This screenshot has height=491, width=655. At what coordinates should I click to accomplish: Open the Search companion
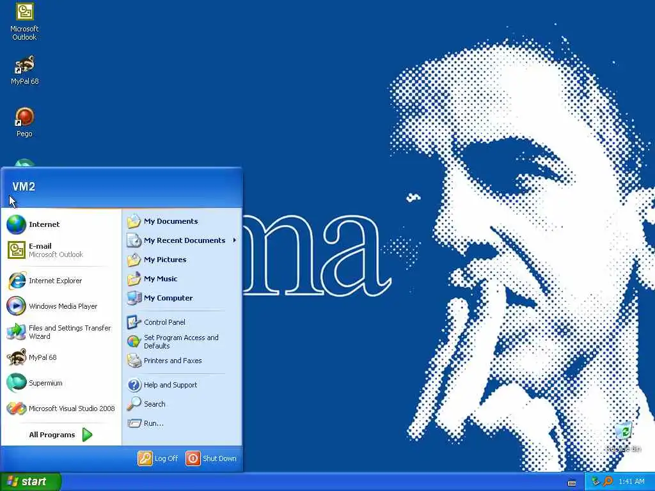182,404
